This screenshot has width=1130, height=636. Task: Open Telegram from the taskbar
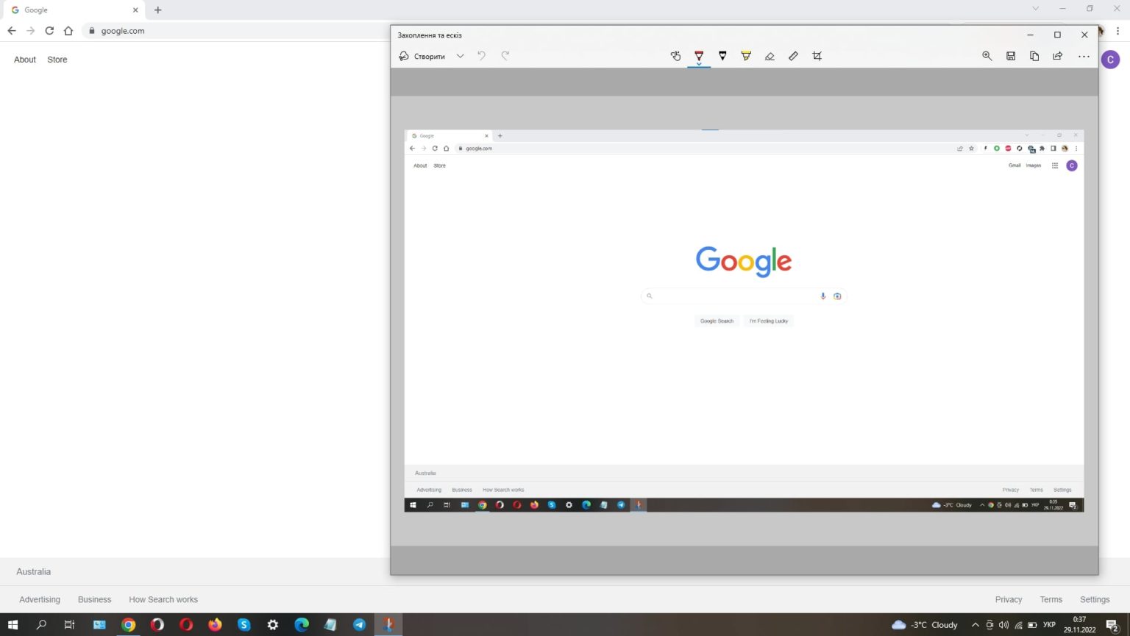(x=359, y=625)
